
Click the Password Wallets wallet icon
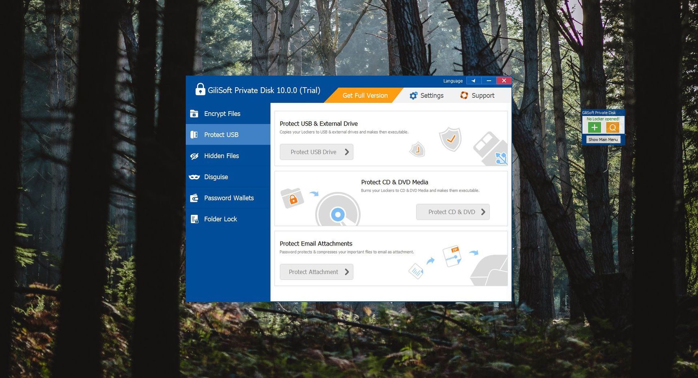coord(194,198)
